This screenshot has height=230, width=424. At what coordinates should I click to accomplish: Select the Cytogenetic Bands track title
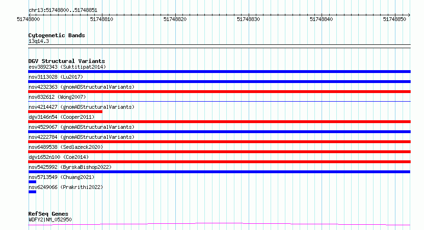coord(57,35)
